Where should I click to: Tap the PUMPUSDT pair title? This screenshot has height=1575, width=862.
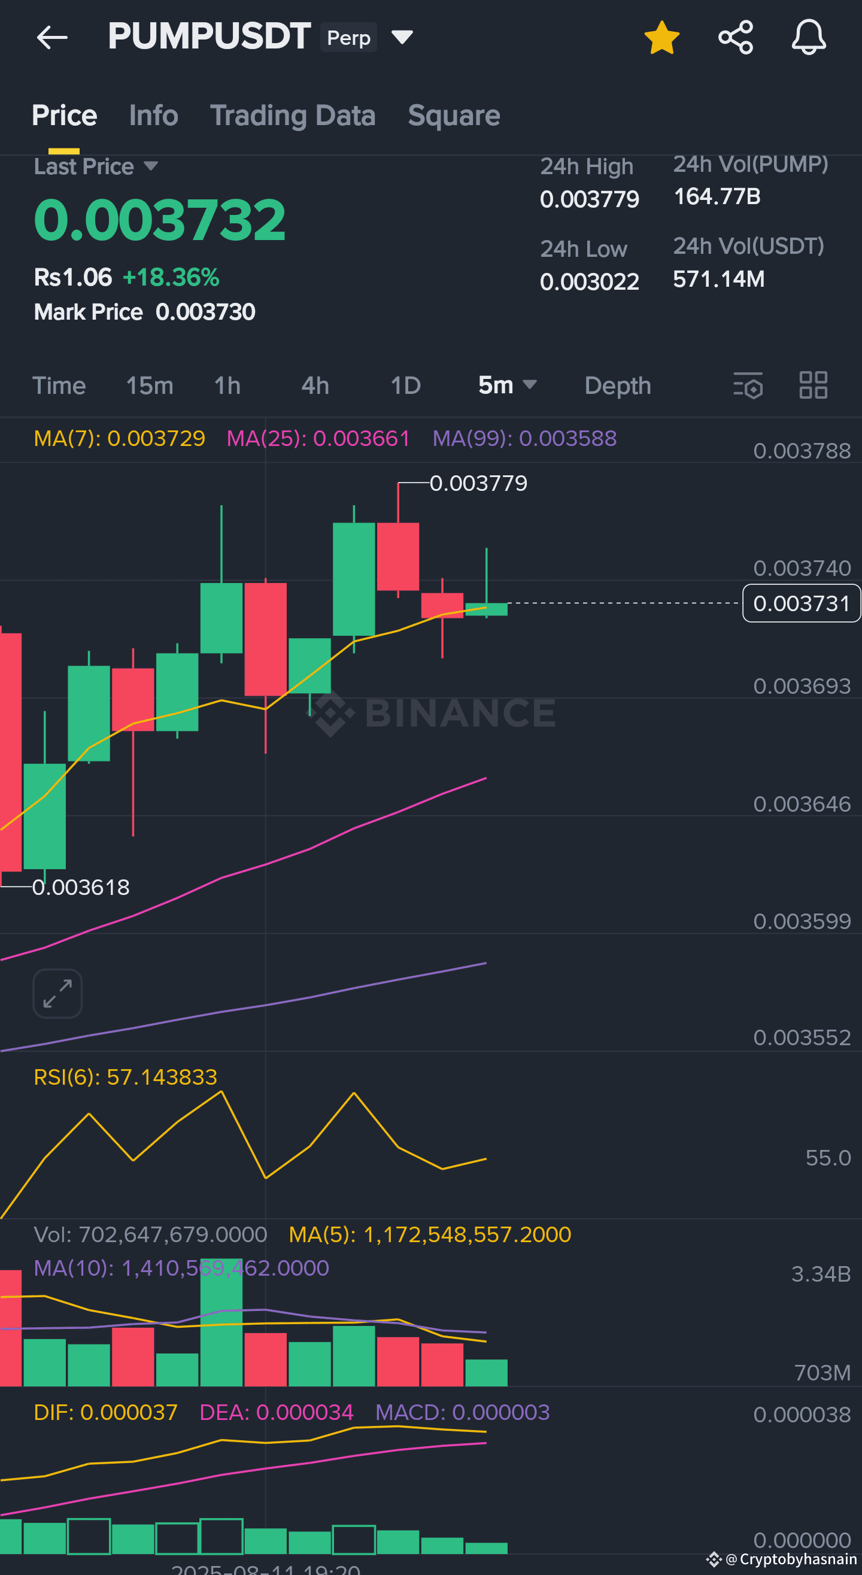[x=209, y=37]
